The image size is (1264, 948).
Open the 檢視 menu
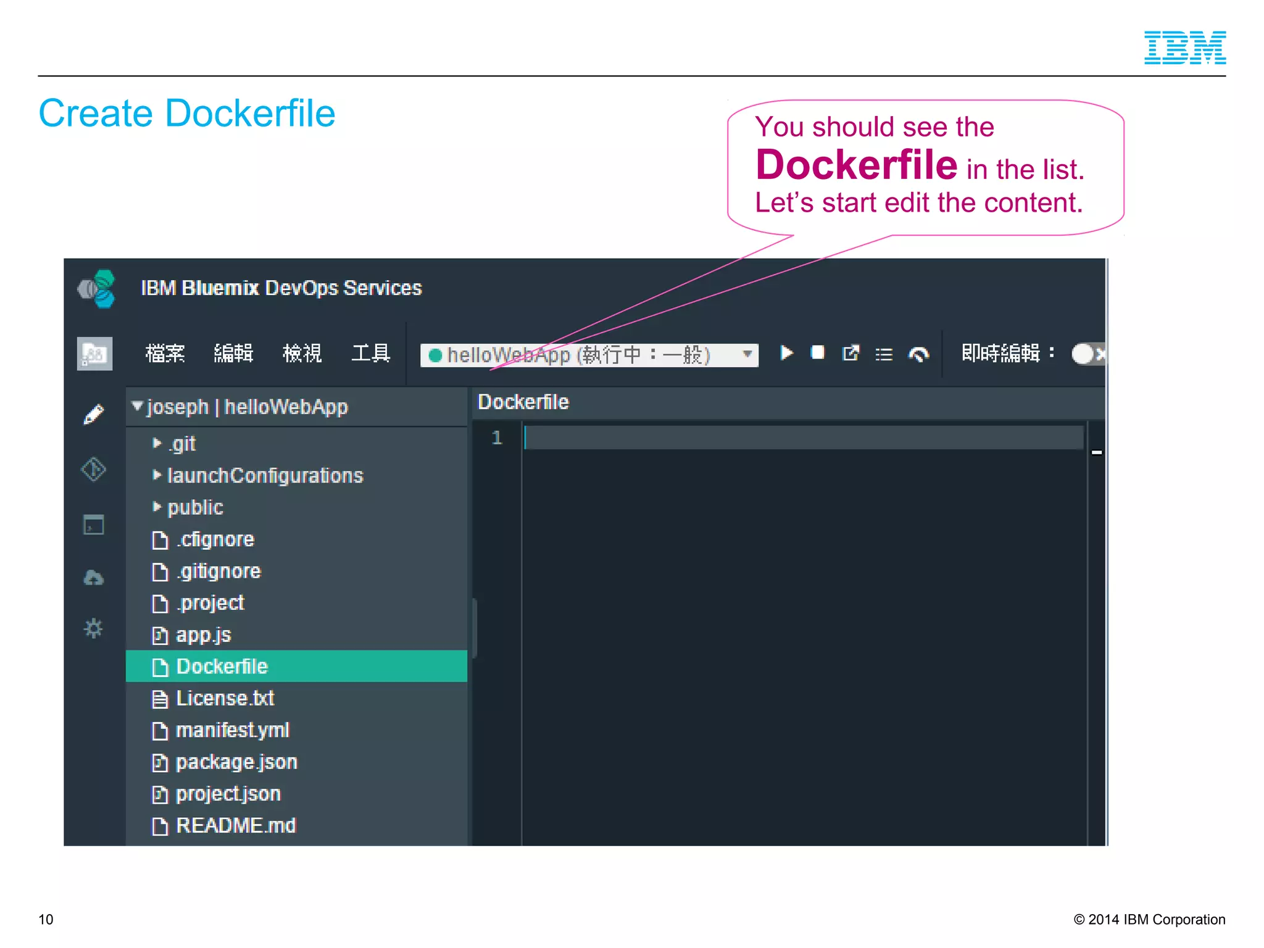(302, 353)
